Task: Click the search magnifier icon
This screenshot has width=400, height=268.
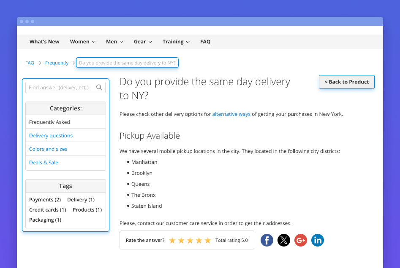Action: tap(99, 88)
